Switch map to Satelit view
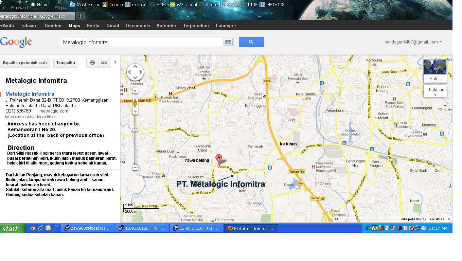The height and width of the screenshot is (261, 462). click(x=435, y=71)
